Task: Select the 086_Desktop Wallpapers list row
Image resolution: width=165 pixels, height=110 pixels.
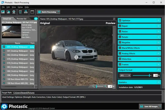Action: (18, 75)
